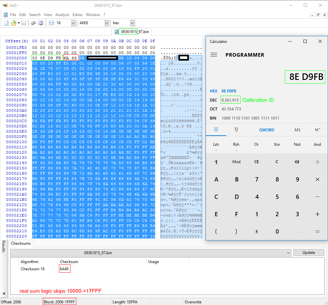Screen dimensions: 328x305
Task: Expand the hex offset base dropdown
Action: click(x=132, y=23)
